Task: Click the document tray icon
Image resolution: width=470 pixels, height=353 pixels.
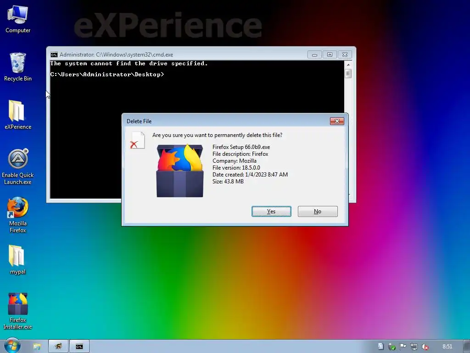Action: click(x=380, y=347)
